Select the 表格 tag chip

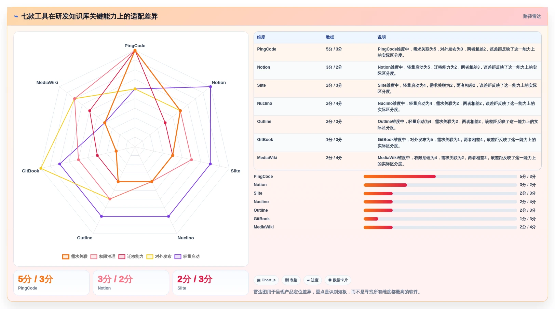[x=291, y=280]
